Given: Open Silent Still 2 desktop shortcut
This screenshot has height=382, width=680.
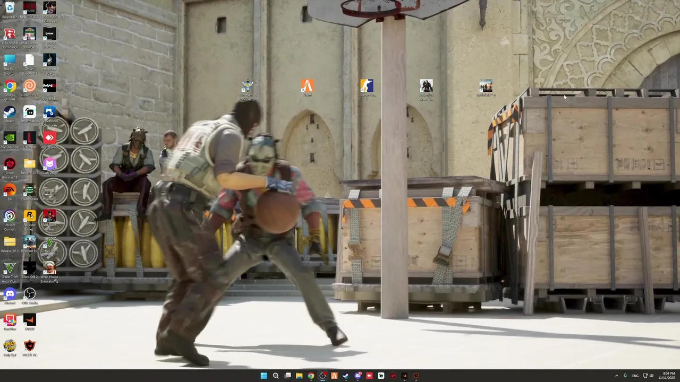Looking at the screenshot, I should (x=30, y=270).
